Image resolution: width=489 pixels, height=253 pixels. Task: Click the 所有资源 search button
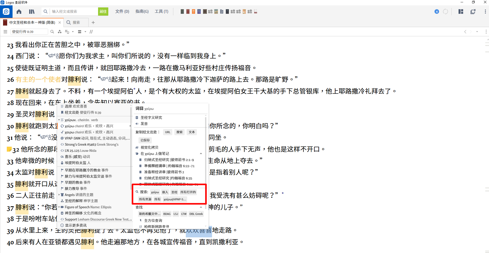tap(145, 199)
